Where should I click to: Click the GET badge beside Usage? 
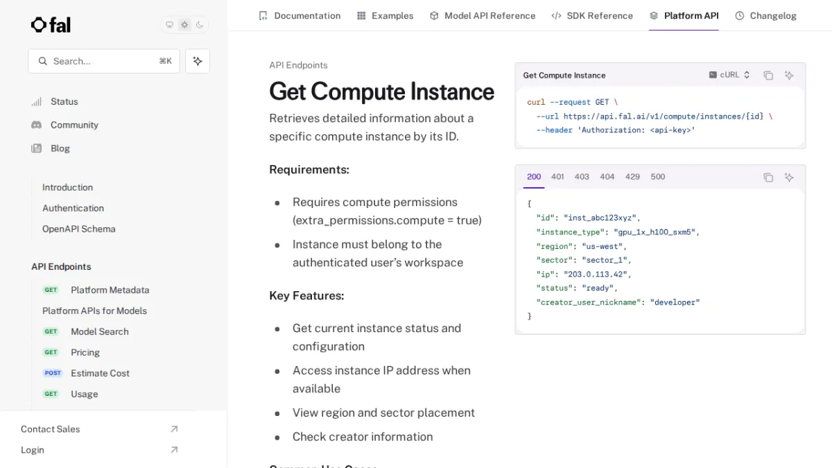[x=51, y=394]
